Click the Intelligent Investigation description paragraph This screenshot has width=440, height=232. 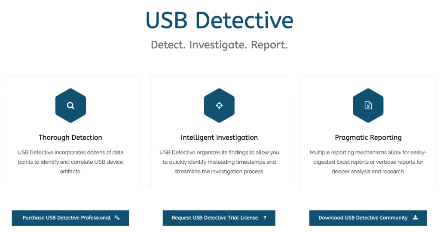tap(219, 162)
